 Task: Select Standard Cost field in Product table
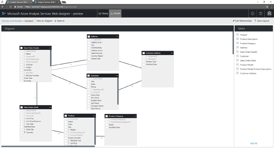pos(75,140)
